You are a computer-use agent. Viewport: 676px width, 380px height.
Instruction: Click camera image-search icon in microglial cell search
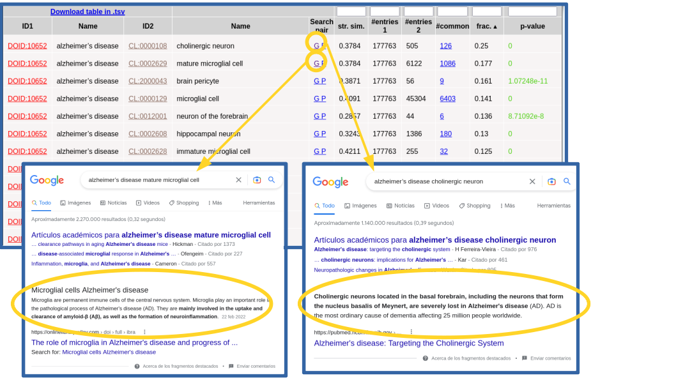click(256, 180)
